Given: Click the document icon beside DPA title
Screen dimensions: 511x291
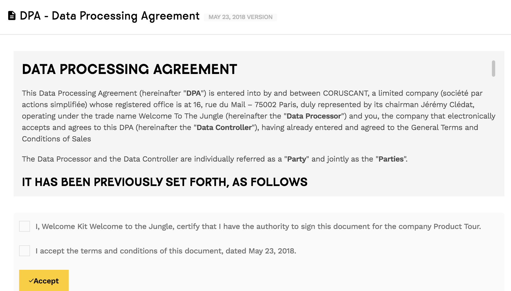Looking at the screenshot, I should point(12,16).
